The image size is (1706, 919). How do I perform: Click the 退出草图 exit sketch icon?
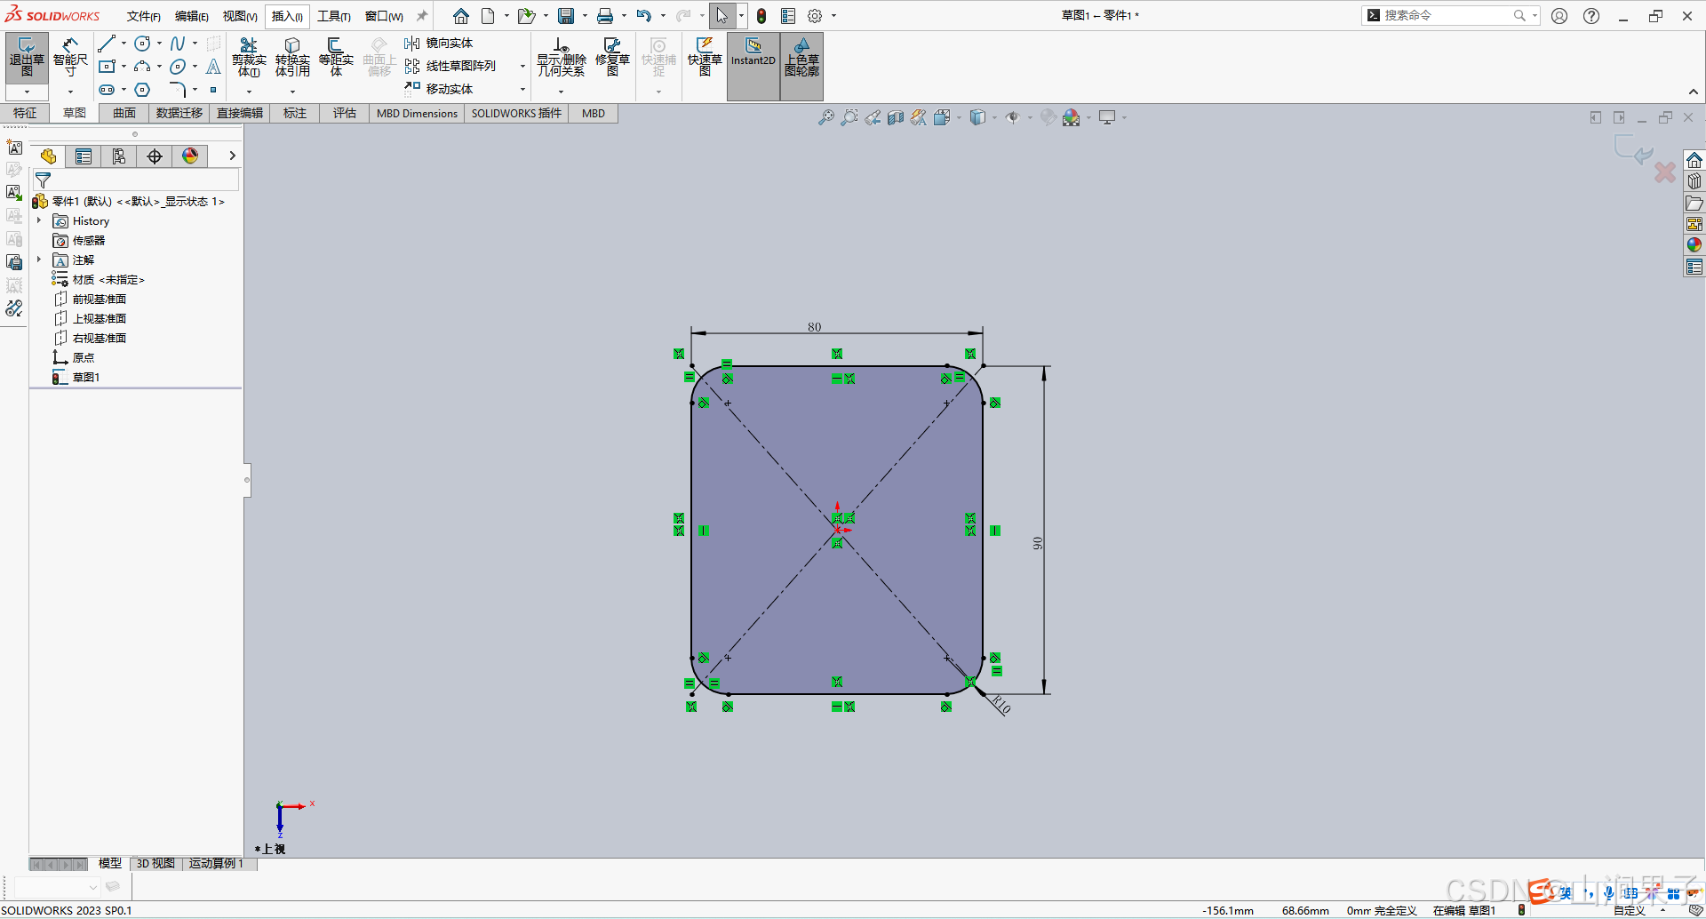(x=26, y=55)
